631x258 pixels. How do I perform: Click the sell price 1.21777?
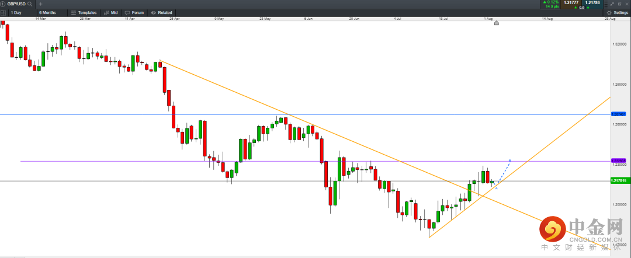click(x=571, y=3)
